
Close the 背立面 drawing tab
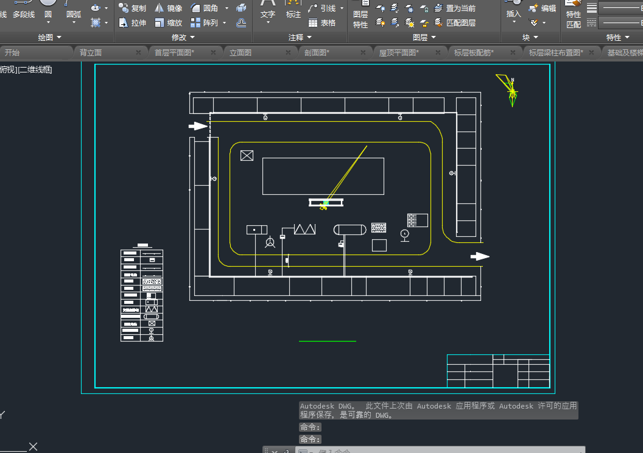coord(138,53)
